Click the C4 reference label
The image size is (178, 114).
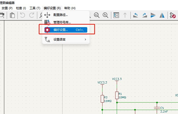click(x=162, y=108)
